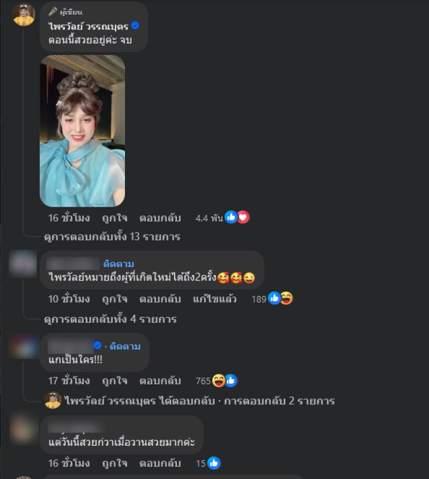Expand ดูการตอบกลับทั้ง 4 รายการ
429x479 pixels.
click(110, 319)
